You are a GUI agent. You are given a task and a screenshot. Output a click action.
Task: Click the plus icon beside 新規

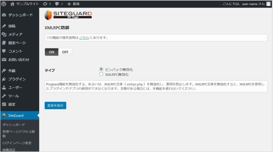point(69,4)
